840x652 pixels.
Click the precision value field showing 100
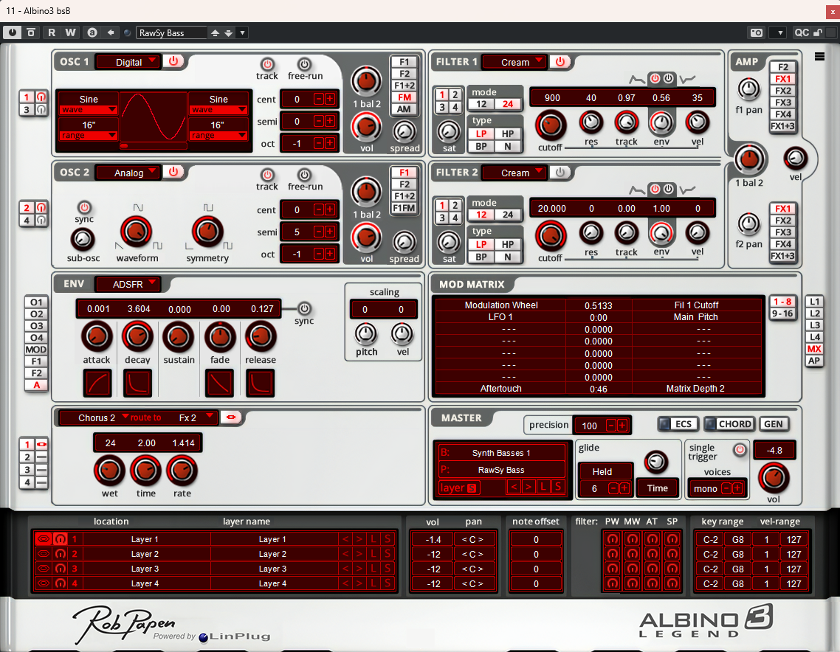pyautogui.click(x=589, y=426)
